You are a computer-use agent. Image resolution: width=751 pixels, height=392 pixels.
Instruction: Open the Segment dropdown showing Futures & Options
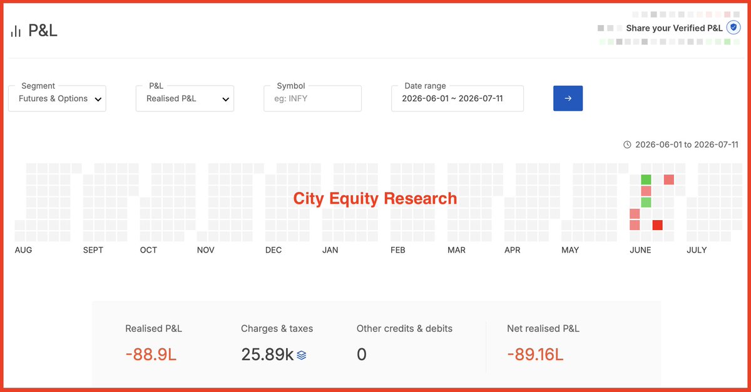57,99
